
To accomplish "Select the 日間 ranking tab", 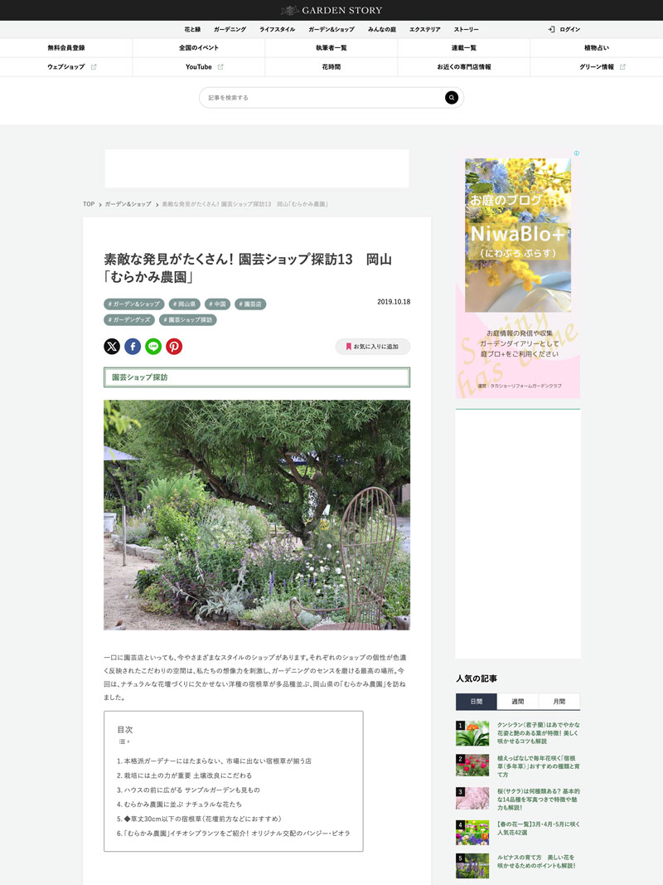I will click(x=477, y=702).
